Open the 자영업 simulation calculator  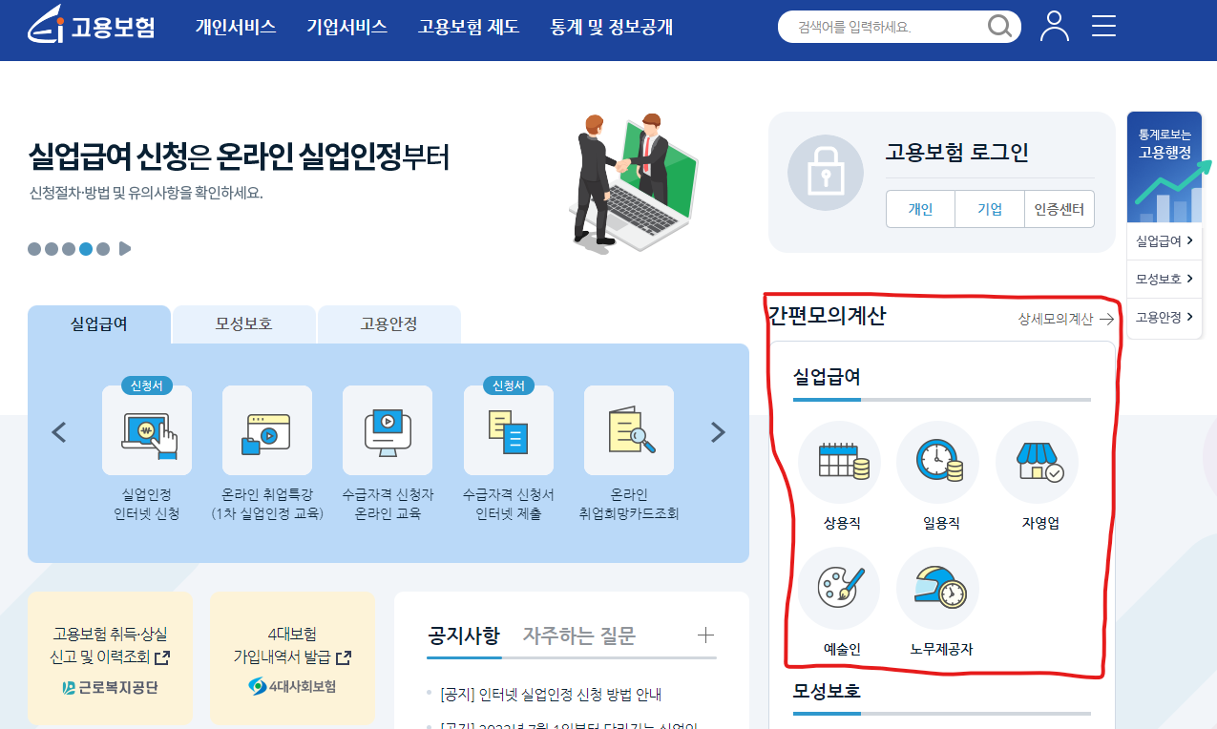[1037, 462]
